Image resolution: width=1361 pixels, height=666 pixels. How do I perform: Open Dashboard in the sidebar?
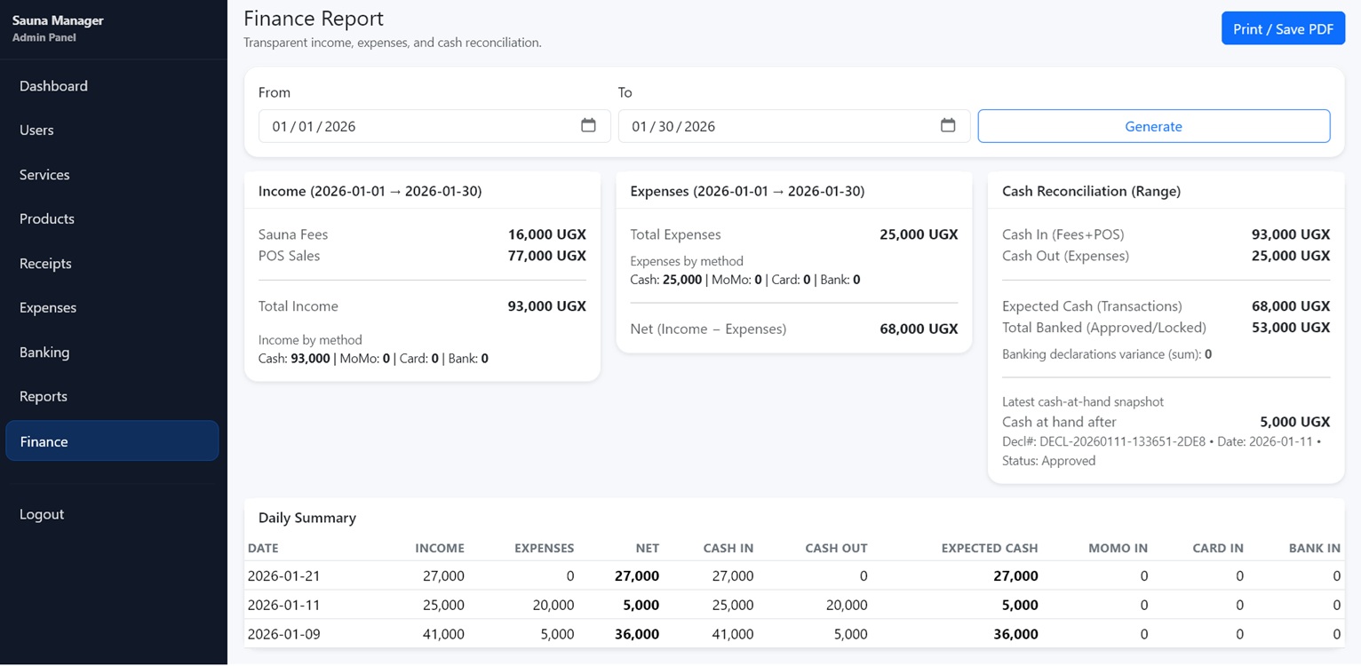coord(53,86)
